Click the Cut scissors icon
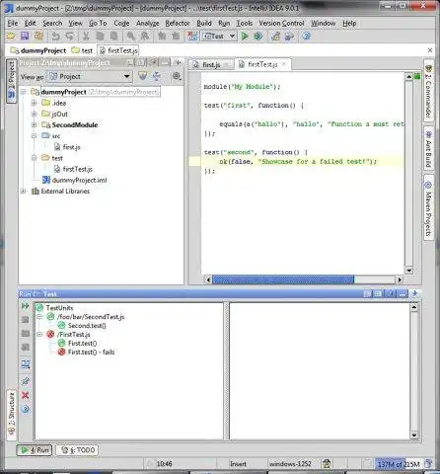 (x=86, y=36)
